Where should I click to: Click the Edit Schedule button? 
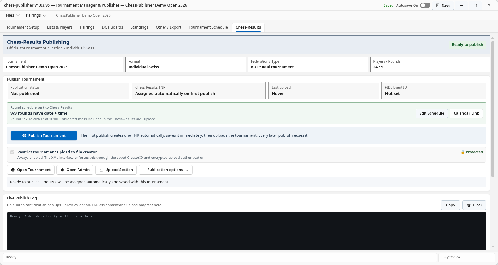[432, 113]
